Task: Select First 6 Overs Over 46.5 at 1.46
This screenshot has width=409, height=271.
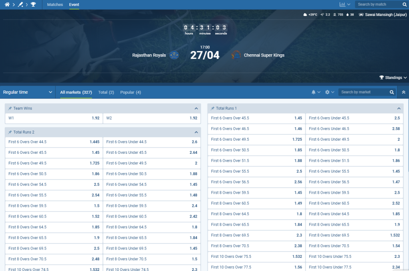Action: (256, 129)
